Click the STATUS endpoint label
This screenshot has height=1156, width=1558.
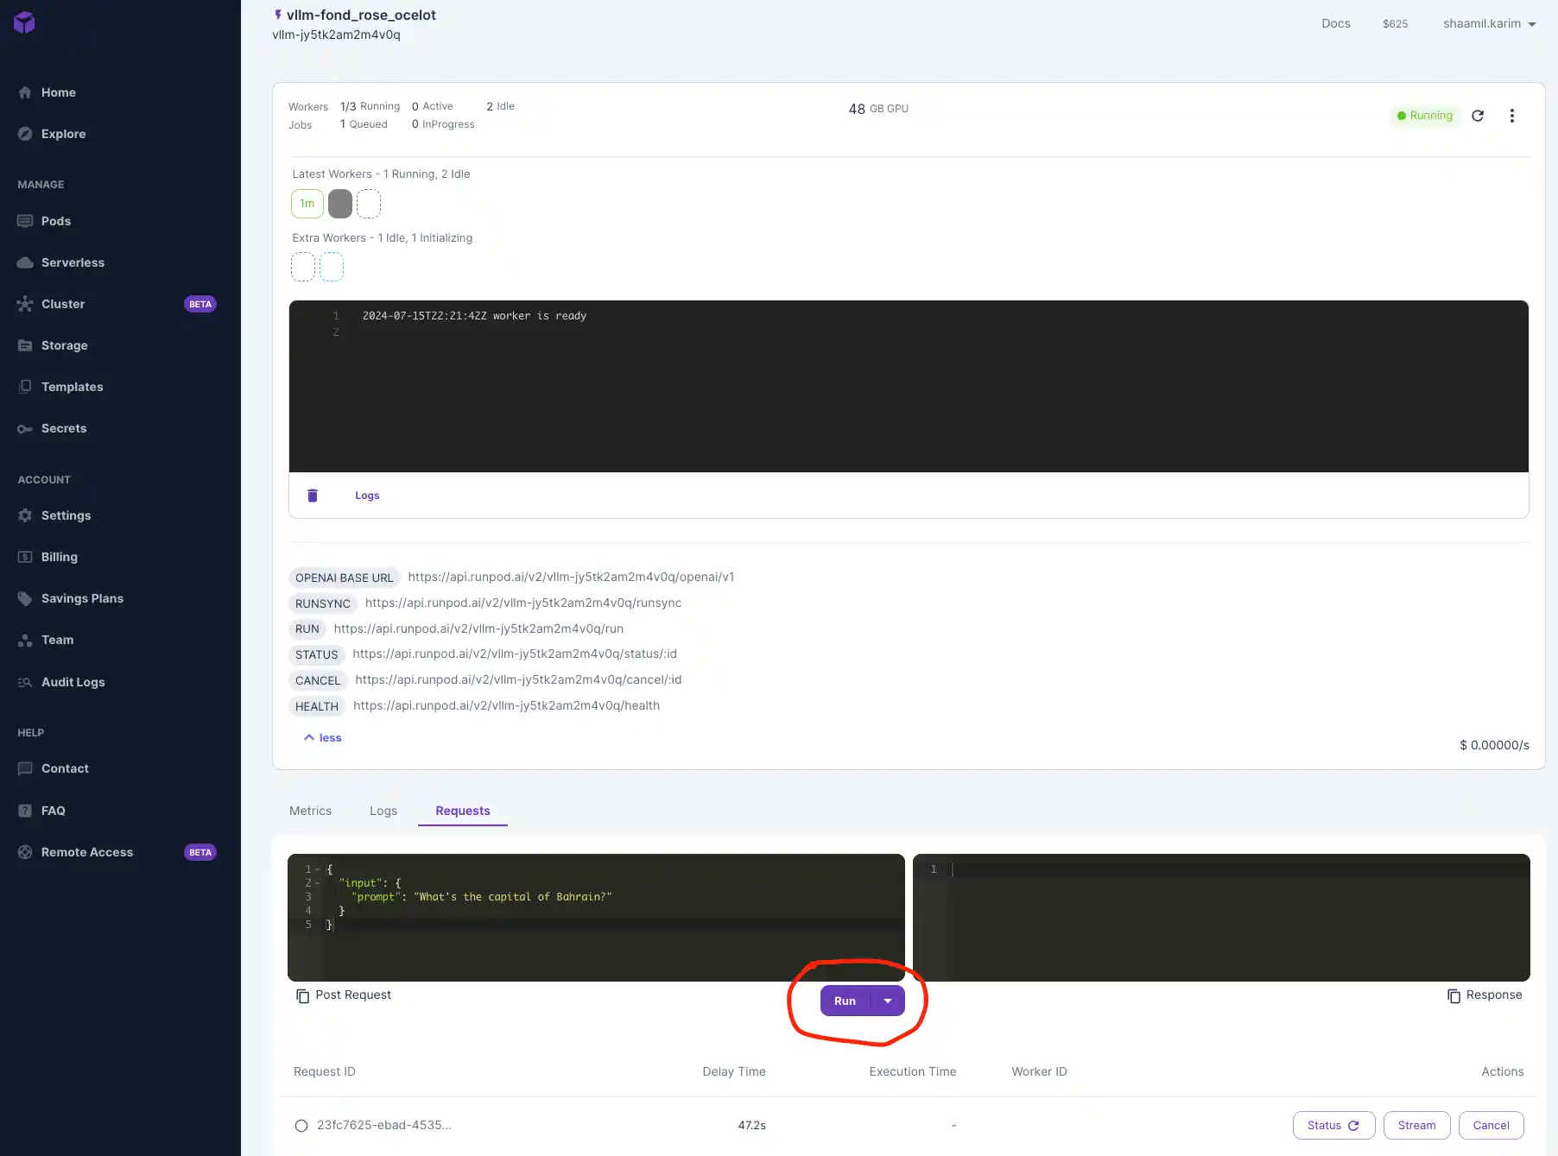pos(316,654)
